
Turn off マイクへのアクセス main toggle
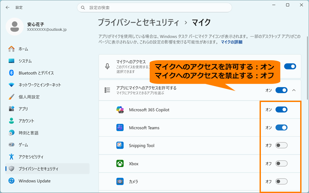290,66
